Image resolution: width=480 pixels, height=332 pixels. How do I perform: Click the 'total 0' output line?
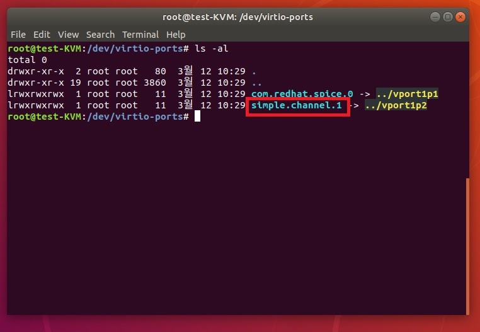point(27,60)
